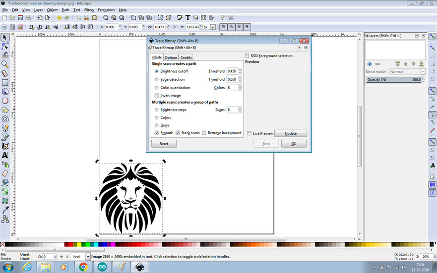
Task: Select the Zoom magnifier tool
Action: (x=5, y=64)
